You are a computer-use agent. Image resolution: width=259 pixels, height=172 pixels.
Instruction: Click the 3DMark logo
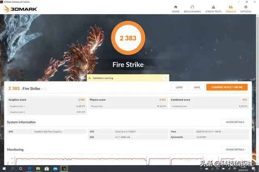[20, 9]
